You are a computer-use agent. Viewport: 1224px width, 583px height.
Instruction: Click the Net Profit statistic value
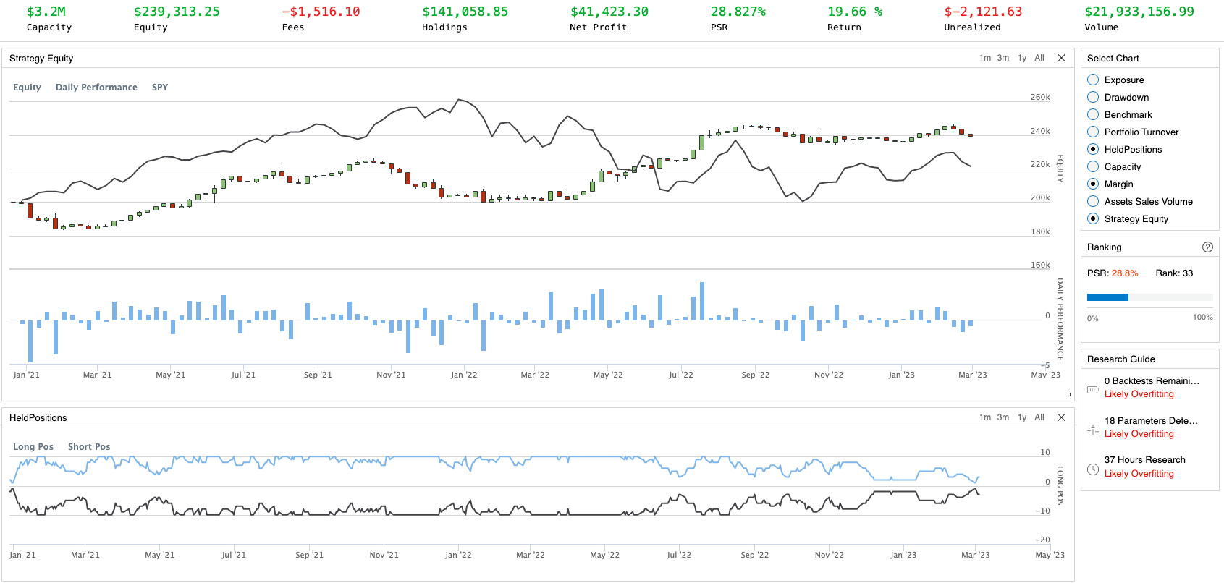click(x=609, y=12)
